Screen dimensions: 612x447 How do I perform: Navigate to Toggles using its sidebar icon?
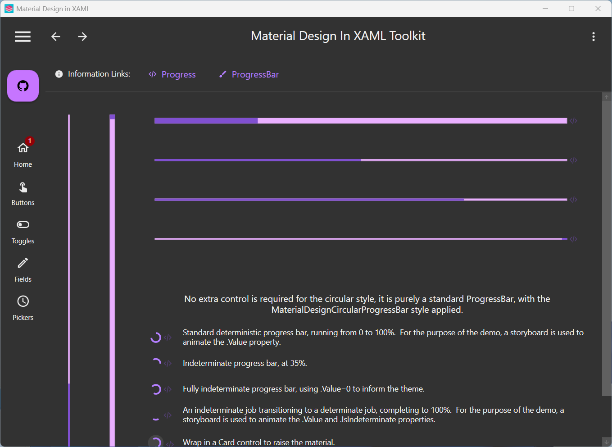pyautogui.click(x=23, y=224)
